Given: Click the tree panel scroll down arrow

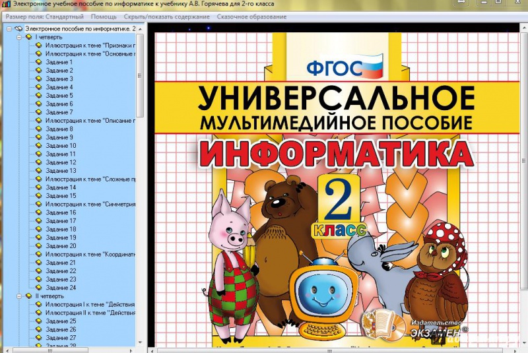Looking at the screenshot, I should click(x=140, y=342).
